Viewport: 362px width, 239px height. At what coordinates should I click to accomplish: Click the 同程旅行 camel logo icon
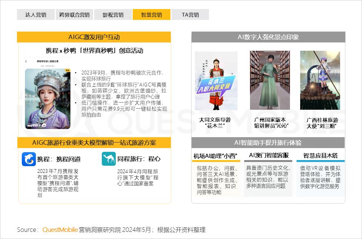click(x=109, y=159)
